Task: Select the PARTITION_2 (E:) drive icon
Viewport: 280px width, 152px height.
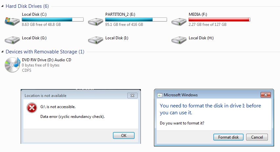Action: click(96, 22)
